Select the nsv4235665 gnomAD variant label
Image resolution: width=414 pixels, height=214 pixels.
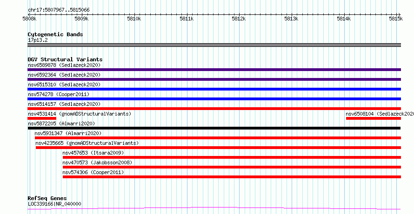click(x=87, y=143)
